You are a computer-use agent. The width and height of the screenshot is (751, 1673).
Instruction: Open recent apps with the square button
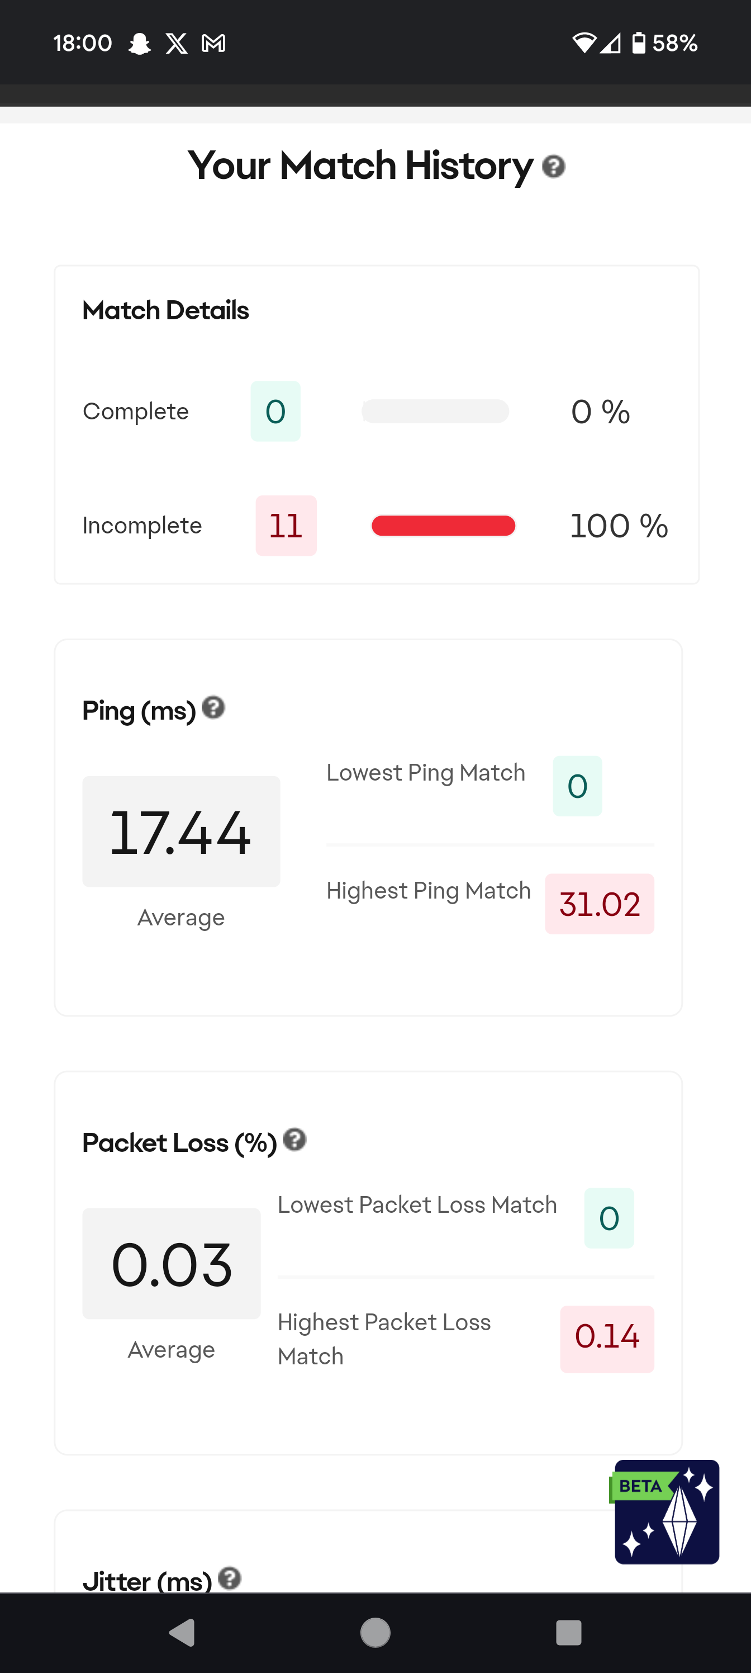pyautogui.click(x=568, y=1632)
